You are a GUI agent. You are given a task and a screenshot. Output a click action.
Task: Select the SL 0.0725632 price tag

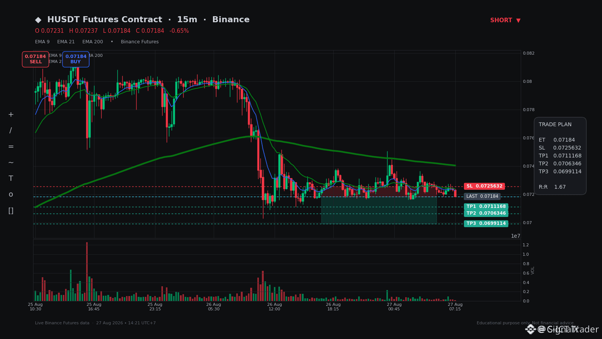point(484,186)
